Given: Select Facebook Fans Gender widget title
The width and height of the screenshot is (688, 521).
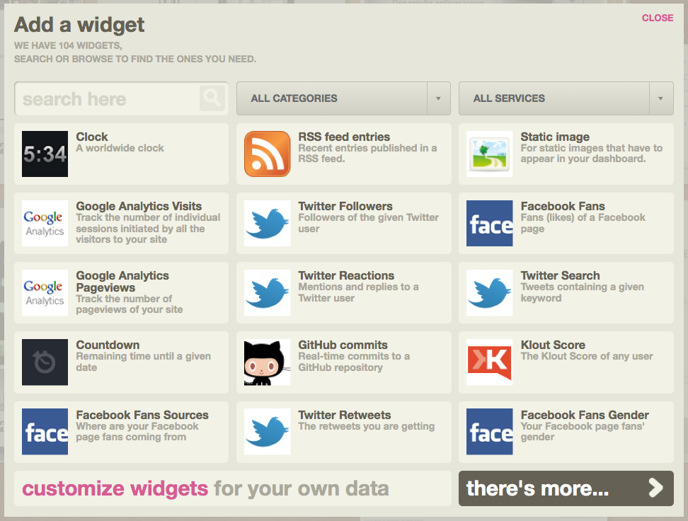Looking at the screenshot, I should pos(585,415).
